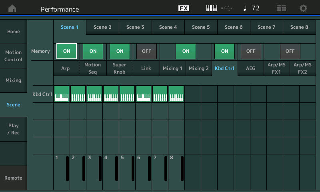Open the Mixing 1 parameter tab
Image resolution: width=320 pixels, height=192 pixels.
click(x=172, y=68)
